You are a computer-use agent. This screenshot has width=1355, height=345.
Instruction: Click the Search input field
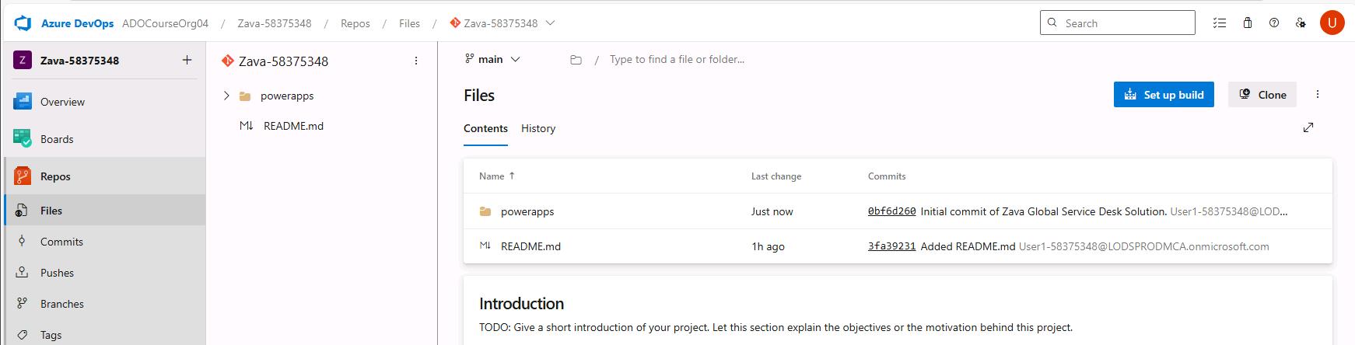tap(1117, 23)
